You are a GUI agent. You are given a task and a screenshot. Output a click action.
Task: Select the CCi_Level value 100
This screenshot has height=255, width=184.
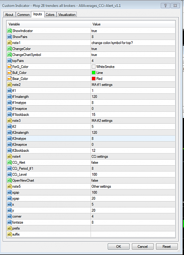94,175
